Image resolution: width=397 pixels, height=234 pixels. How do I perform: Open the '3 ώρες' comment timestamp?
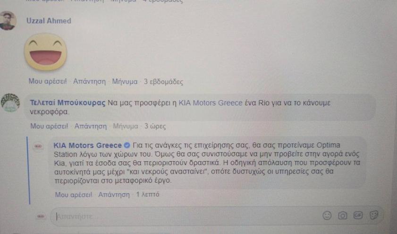pos(155,126)
